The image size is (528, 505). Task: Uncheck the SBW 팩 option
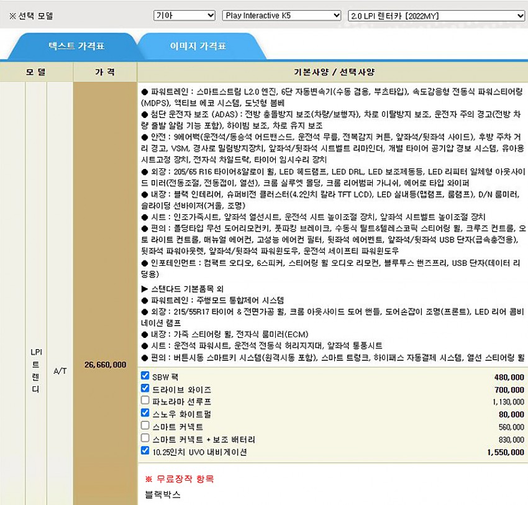coord(145,376)
